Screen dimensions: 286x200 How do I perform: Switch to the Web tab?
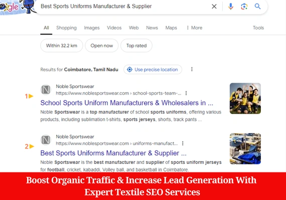coord(133,28)
